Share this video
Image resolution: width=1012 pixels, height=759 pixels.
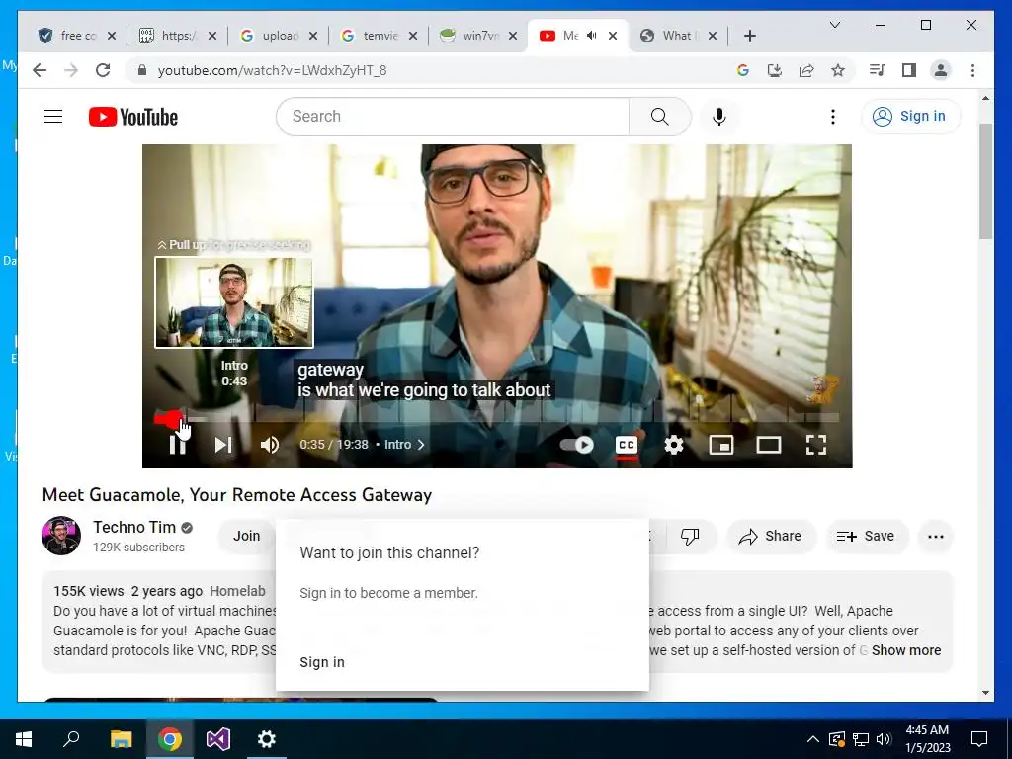click(771, 537)
